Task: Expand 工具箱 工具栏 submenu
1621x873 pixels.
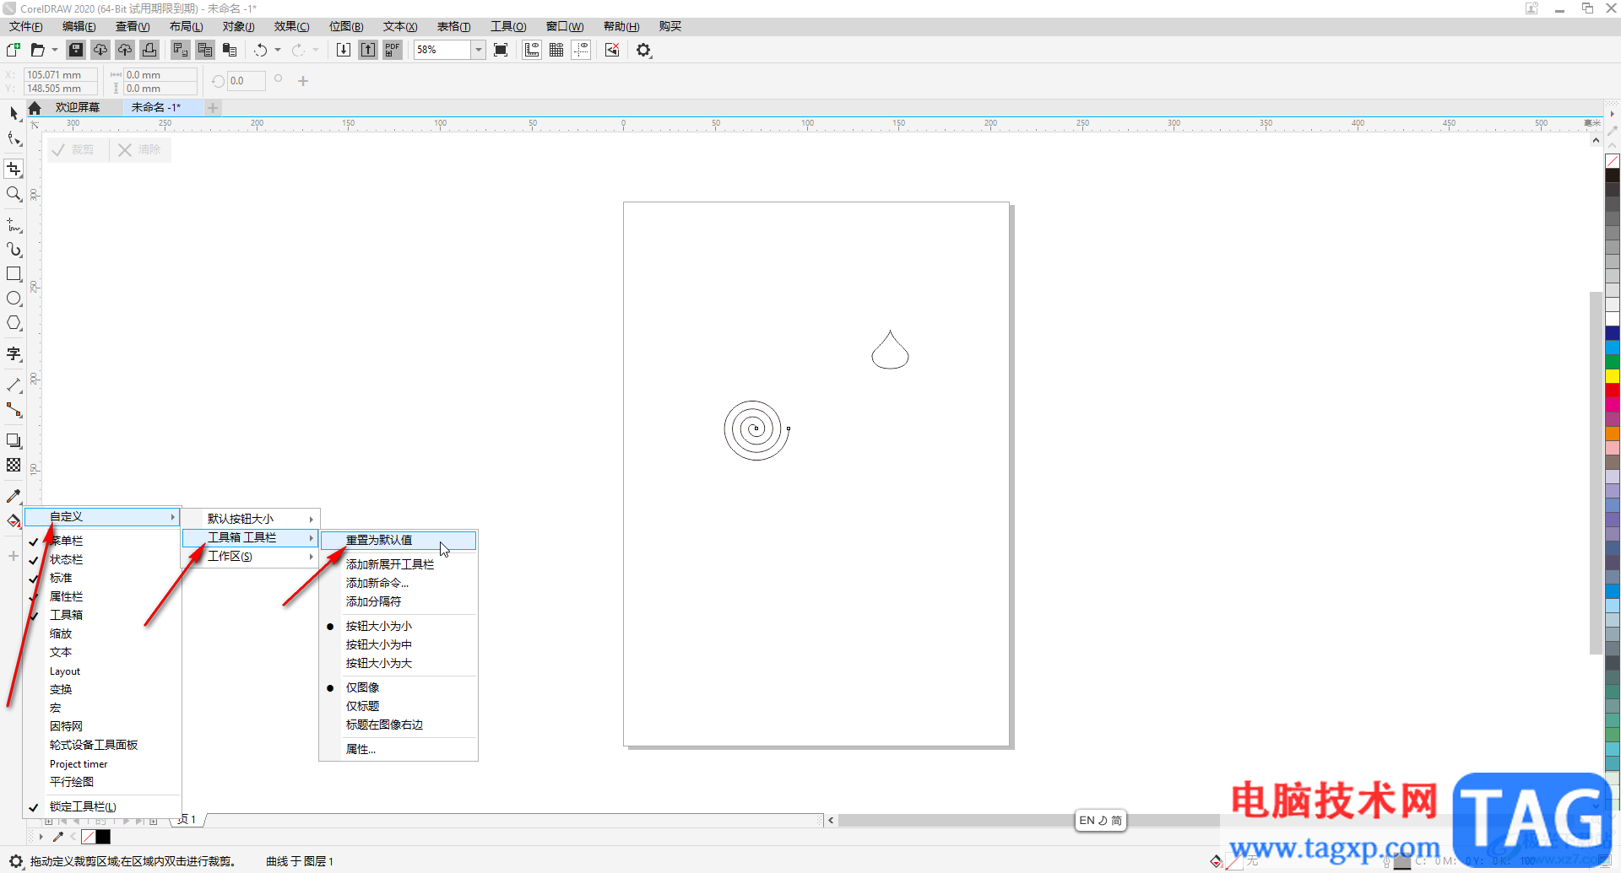Action: (251, 537)
